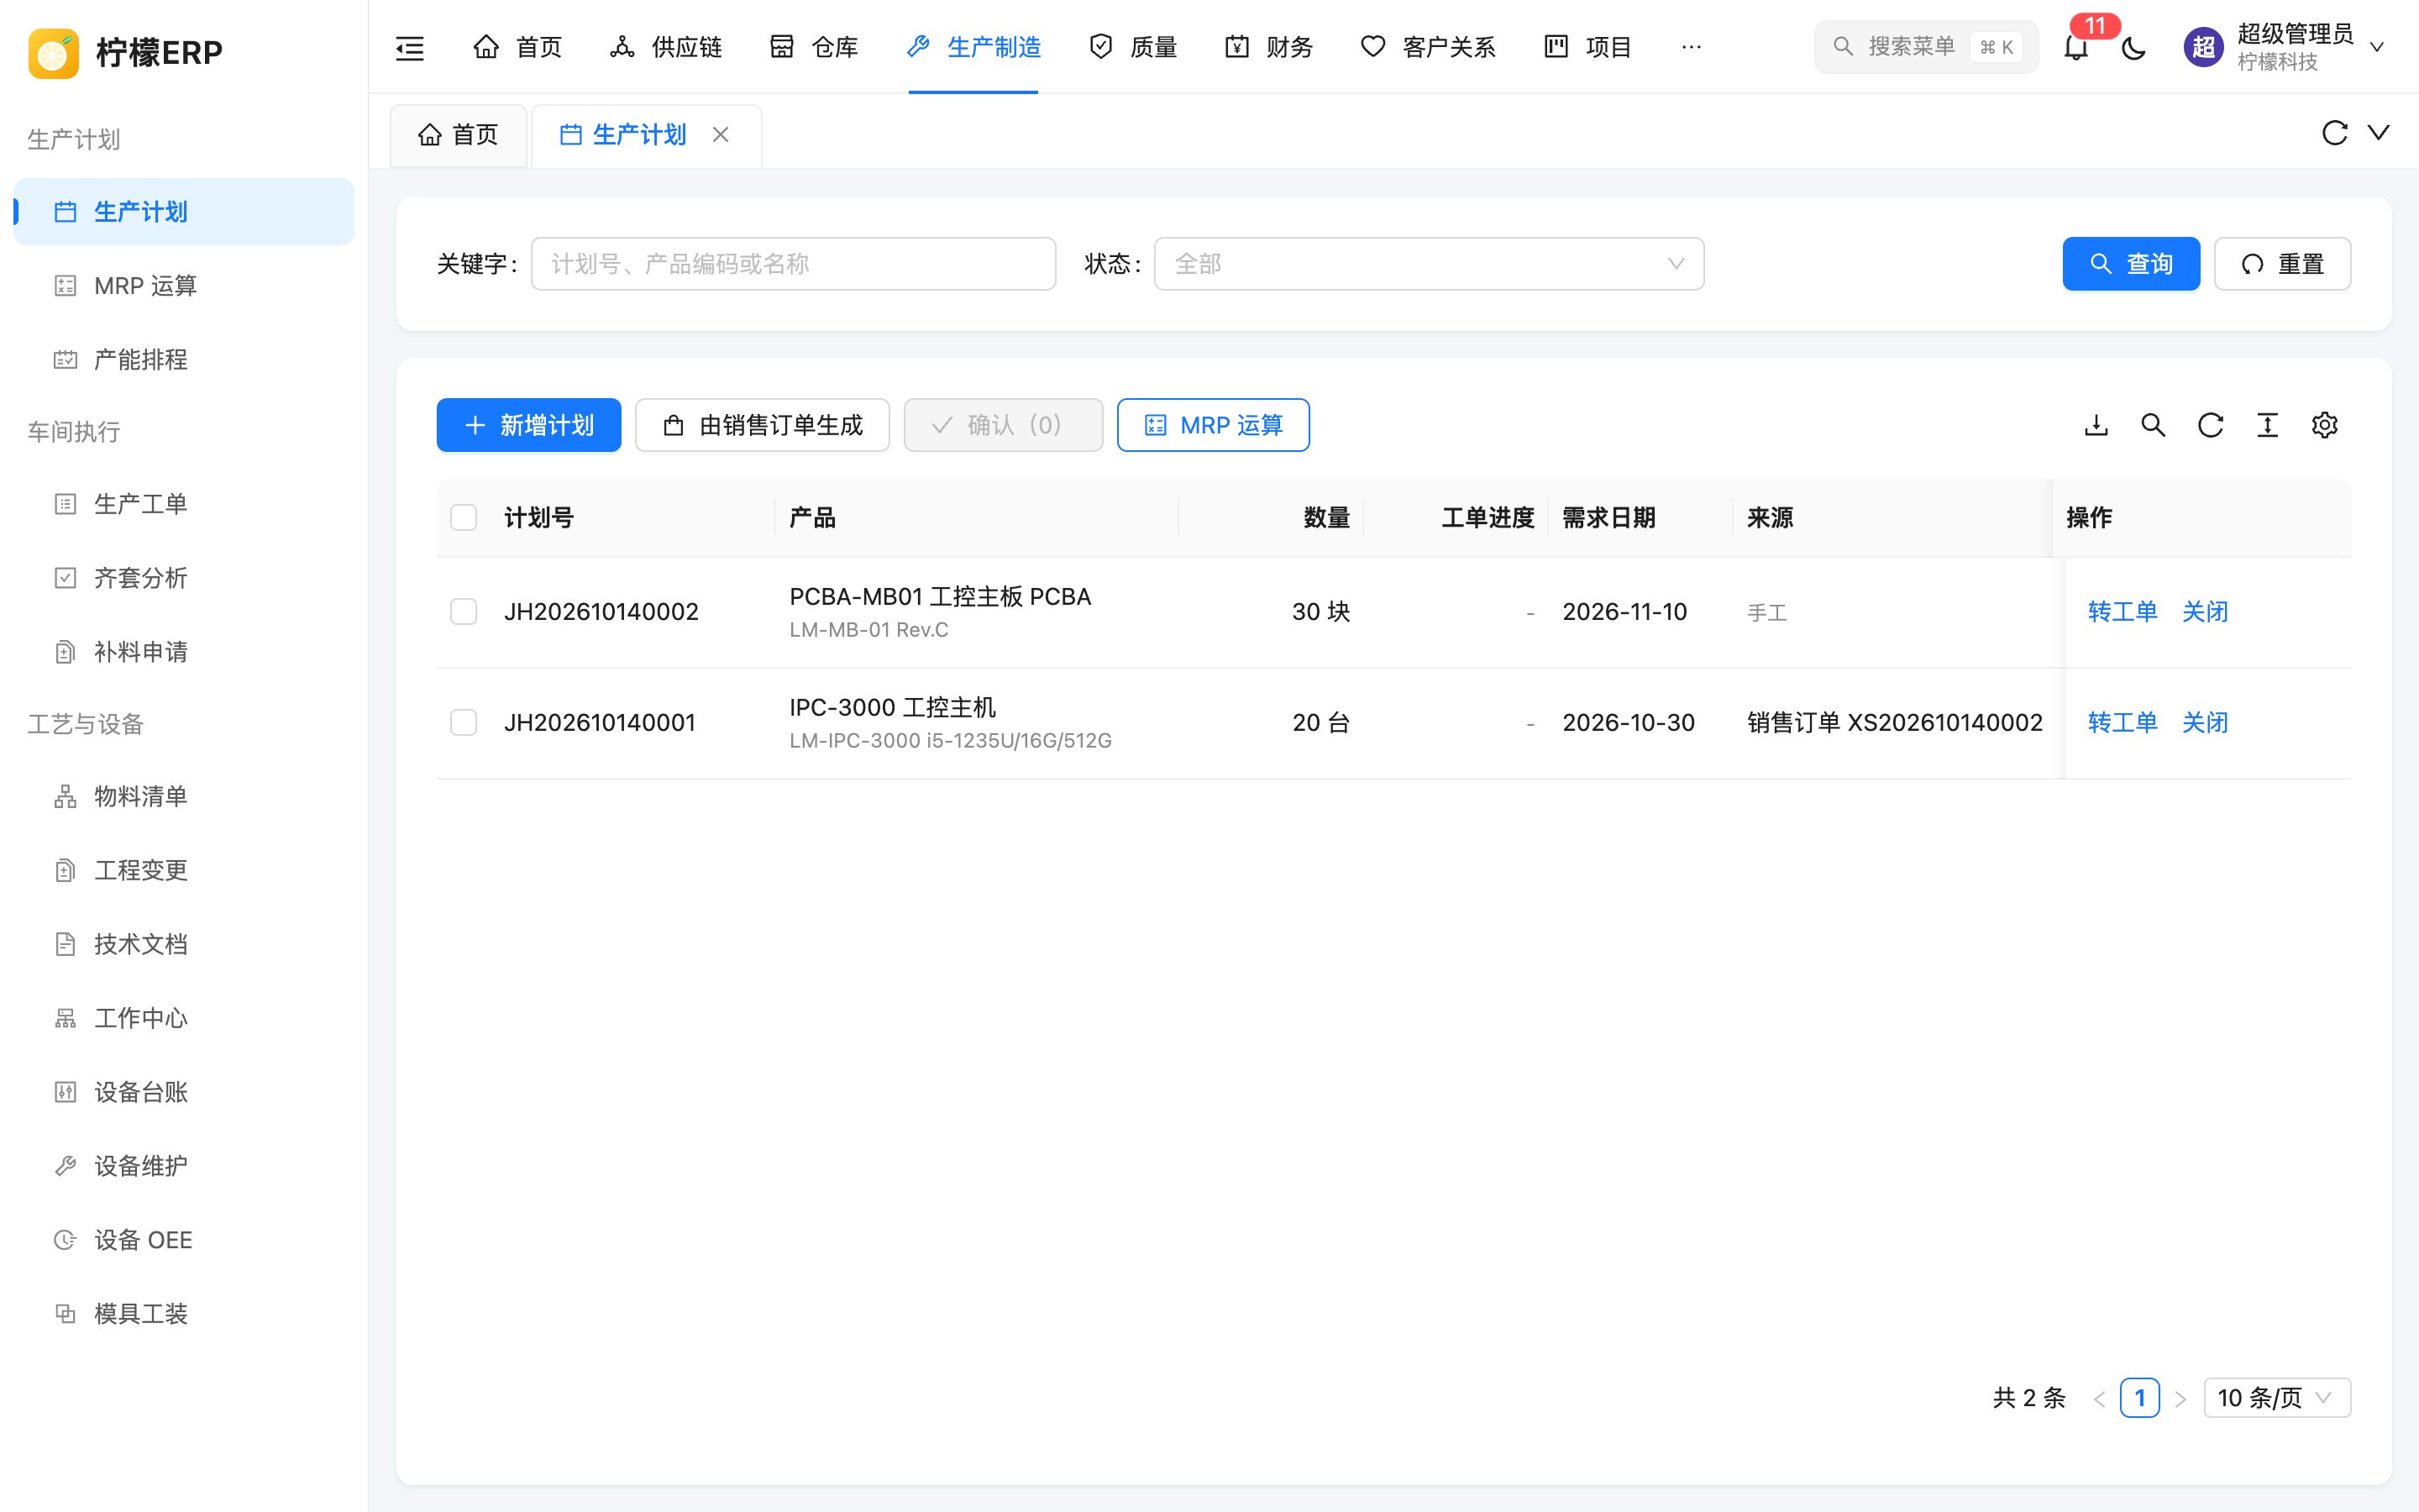Screen dimensions: 2419x1512
Task: Check the row JH202610140001
Action: click(464, 722)
